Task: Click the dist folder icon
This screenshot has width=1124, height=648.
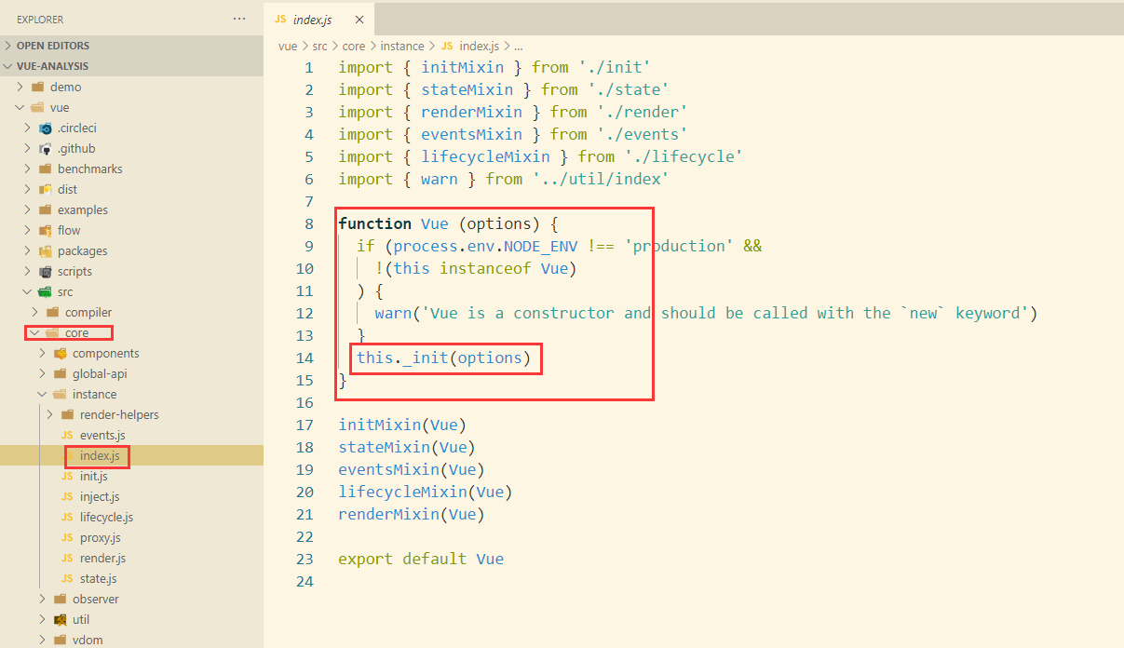Action: (x=45, y=189)
